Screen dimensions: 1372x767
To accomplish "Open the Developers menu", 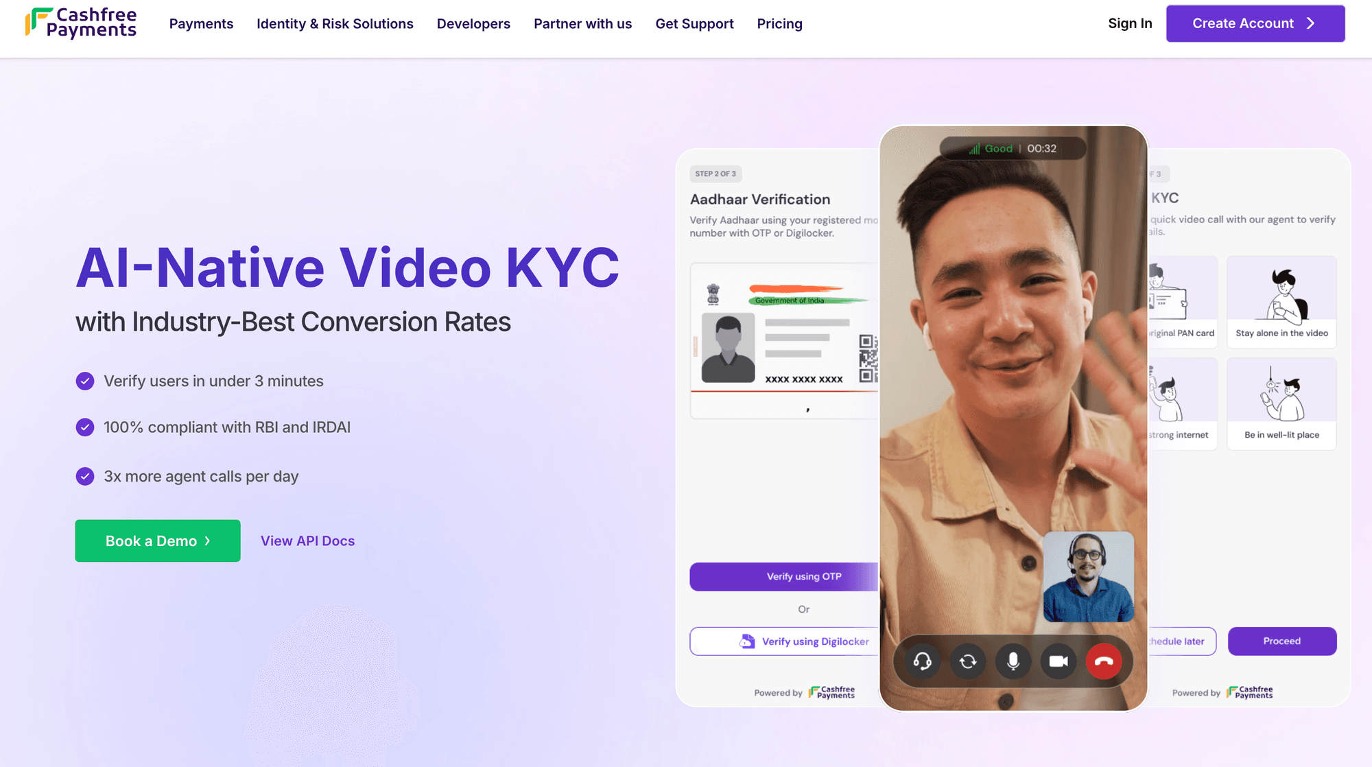I will tap(473, 24).
